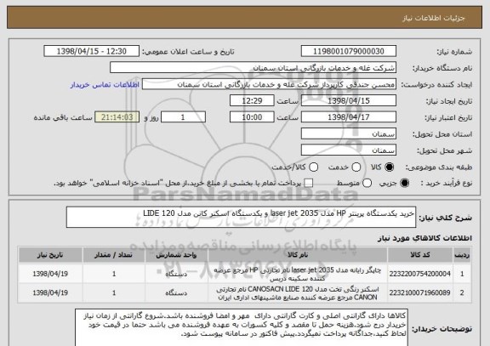Click the کد کالا column header
The height and width of the screenshot is (346, 490).
420,255
